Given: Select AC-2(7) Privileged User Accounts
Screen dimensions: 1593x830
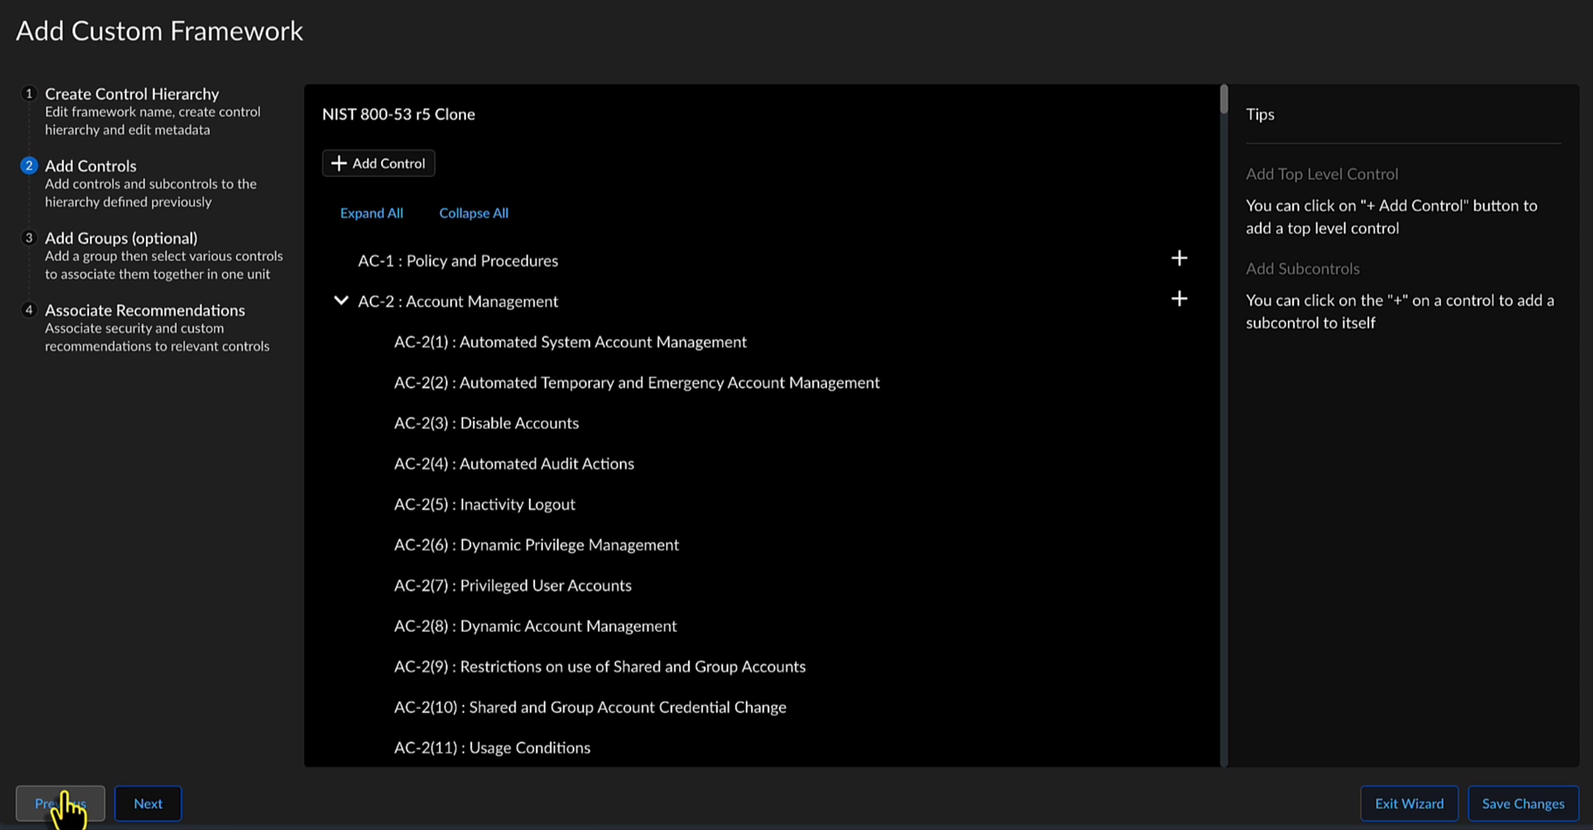Looking at the screenshot, I should (512, 586).
